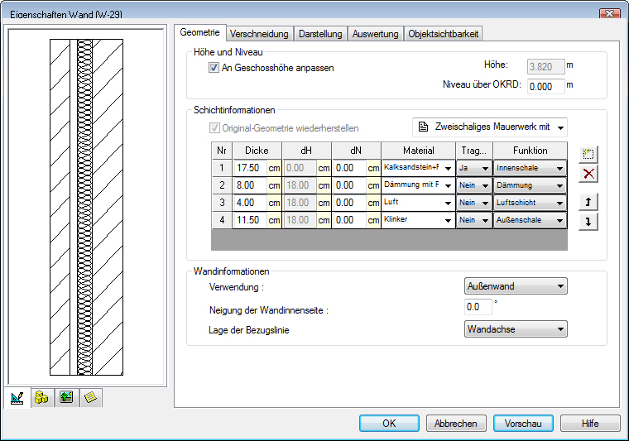
Task: Click Dicke field with 4.00 in row 3
Action: (250, 203)
